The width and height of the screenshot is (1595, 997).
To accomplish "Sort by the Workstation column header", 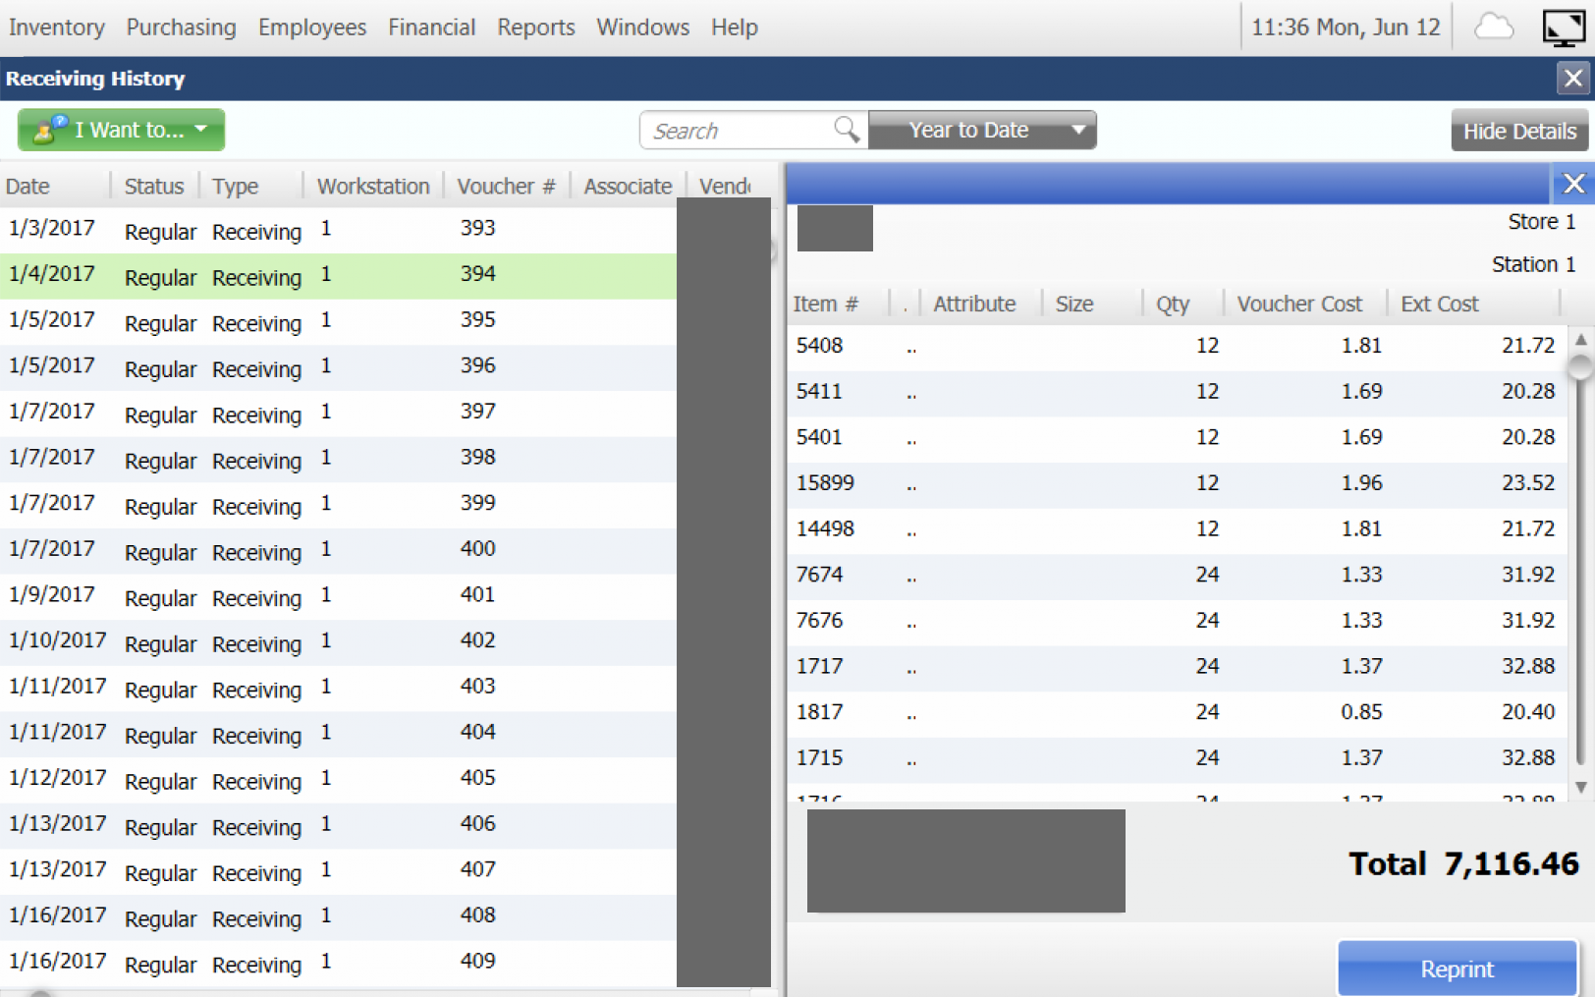I will [x=373, y=186].
